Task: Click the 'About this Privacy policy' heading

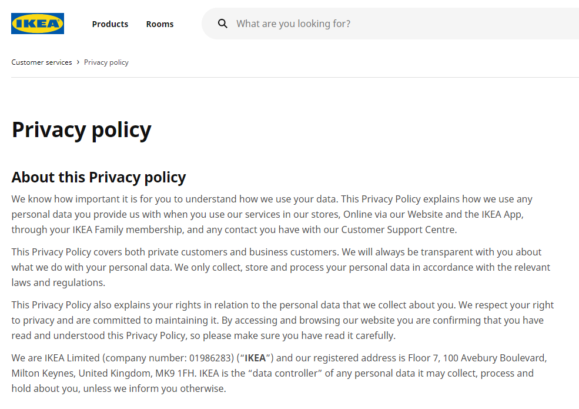Action: click(98, 177)
